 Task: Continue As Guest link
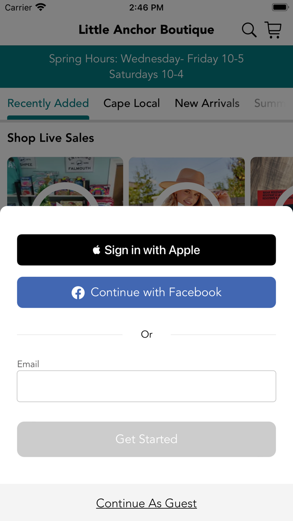pos(146,503)
